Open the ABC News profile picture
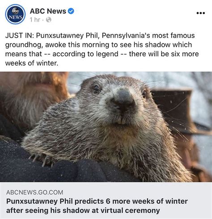 click(x=15, y=14)
